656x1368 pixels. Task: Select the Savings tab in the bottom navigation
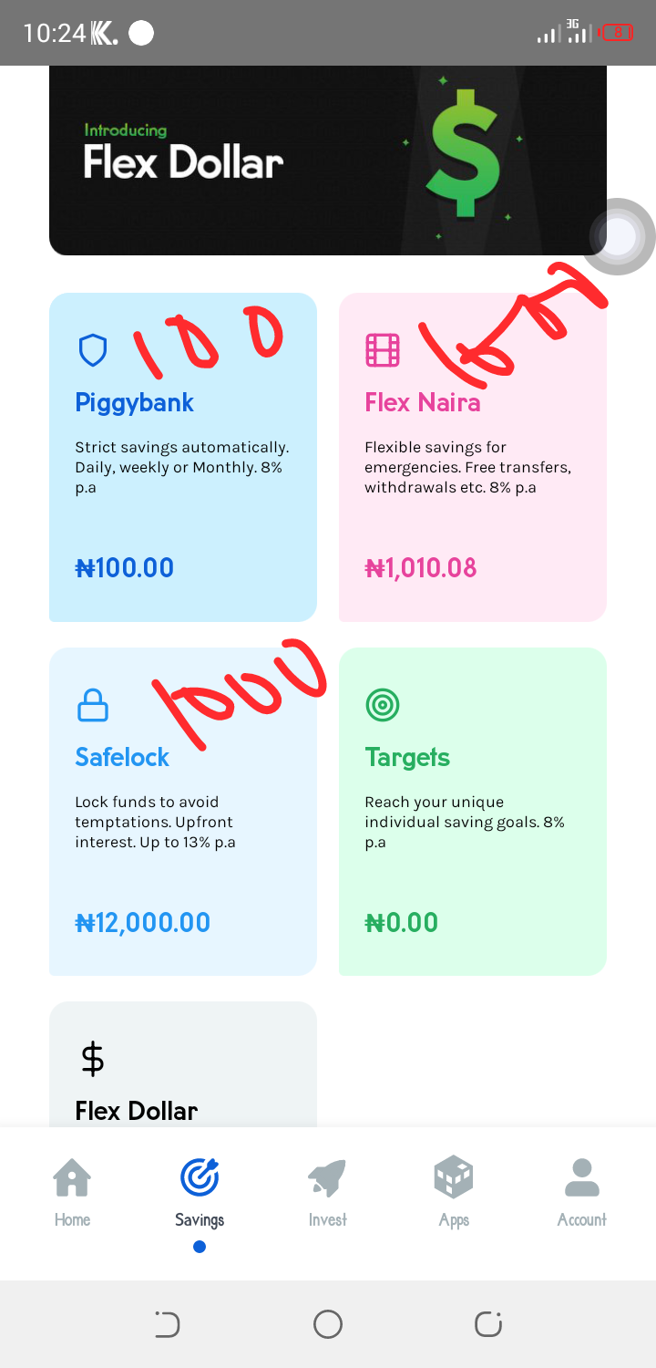[x=200, y=1190]
